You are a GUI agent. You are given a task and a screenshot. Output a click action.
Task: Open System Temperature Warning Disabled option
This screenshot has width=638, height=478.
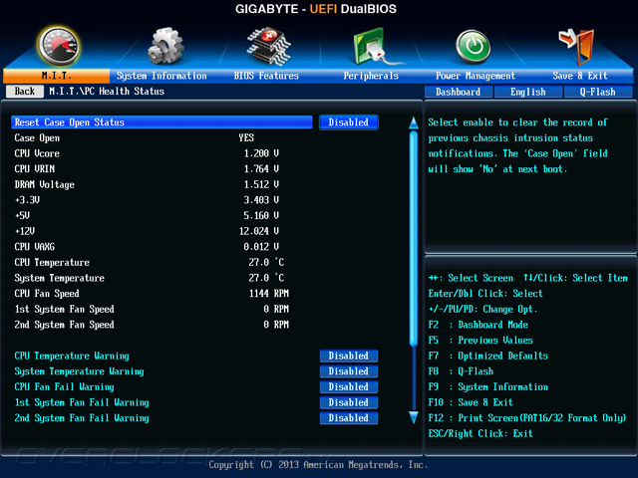click(349, 371)
